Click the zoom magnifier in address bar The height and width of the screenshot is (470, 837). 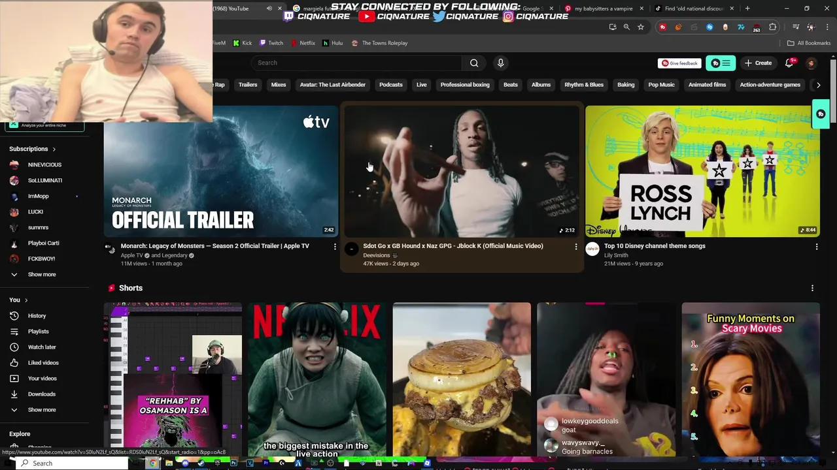pyautogui.click(x=626, y=27)
